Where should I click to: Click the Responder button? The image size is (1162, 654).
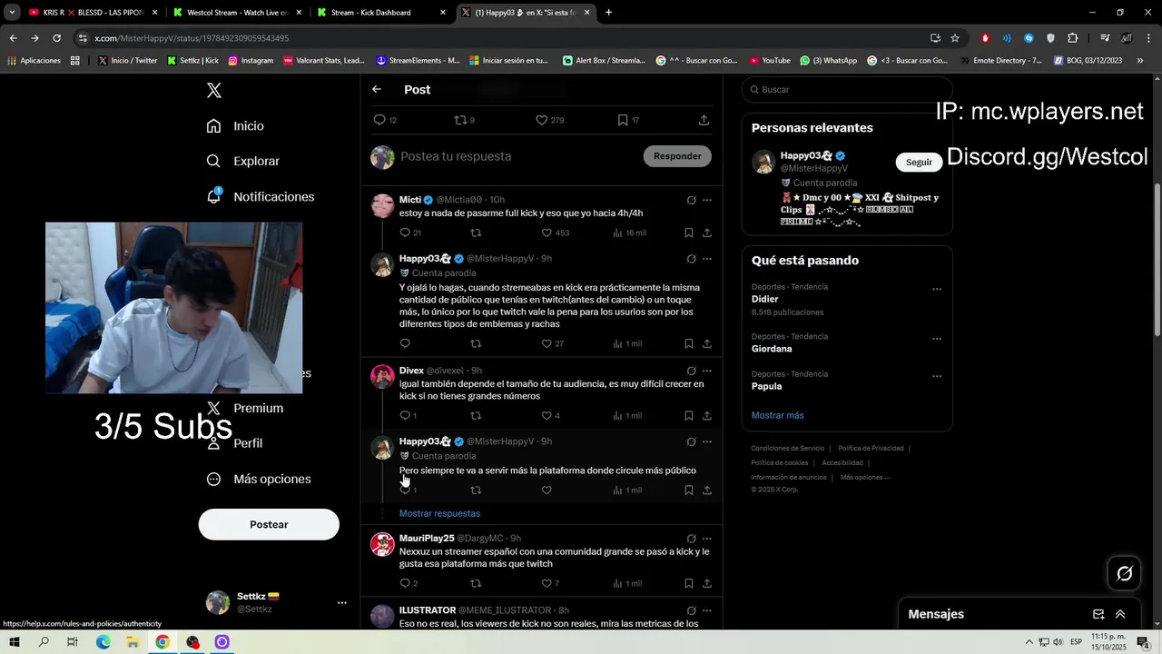click(x=677, y=156)
